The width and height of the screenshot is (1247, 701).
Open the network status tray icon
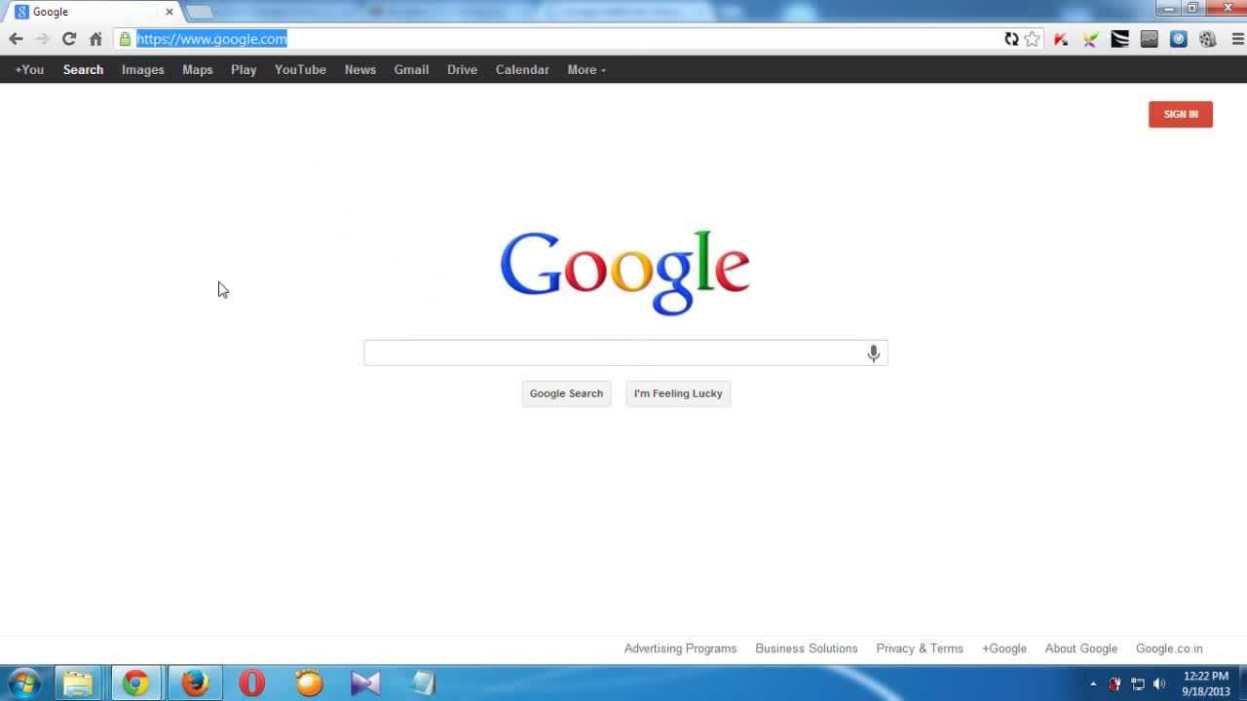coord(1137,683)
